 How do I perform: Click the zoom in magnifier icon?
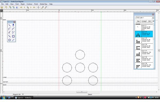click(43, 7)
